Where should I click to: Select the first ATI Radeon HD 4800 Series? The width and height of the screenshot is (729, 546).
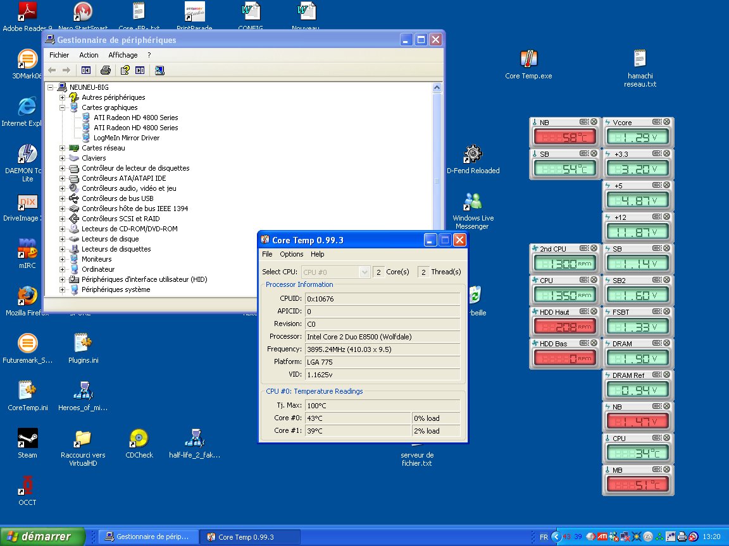click(x=136, y=118)
